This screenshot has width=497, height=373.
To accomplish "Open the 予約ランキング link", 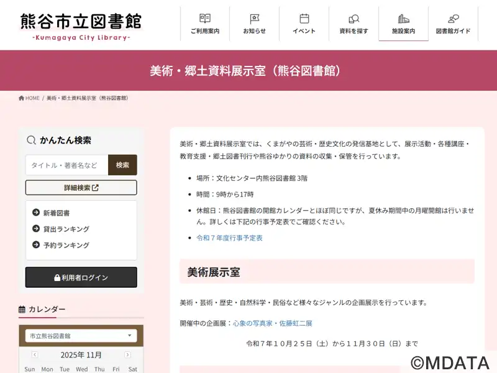I will (x=66, y=245).
